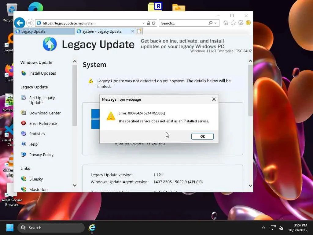Select Avast Secure Browser desktop icon
Image resolution: width=313 pixels, height=235 pixels.
click(11, 195)
